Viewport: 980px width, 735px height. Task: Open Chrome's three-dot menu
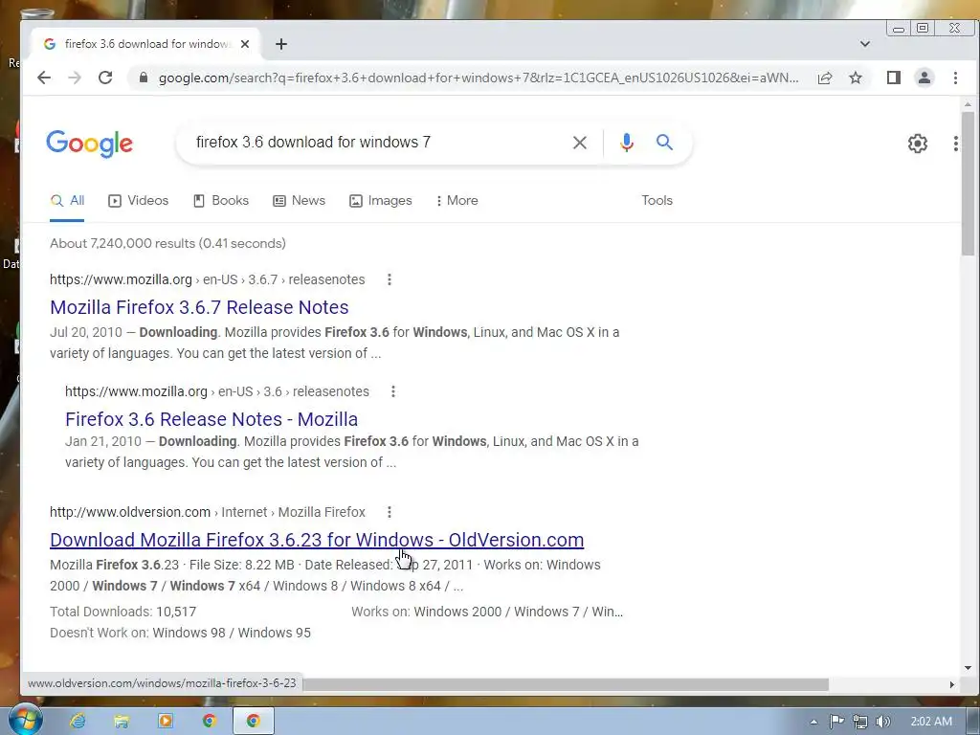(955, 78)
